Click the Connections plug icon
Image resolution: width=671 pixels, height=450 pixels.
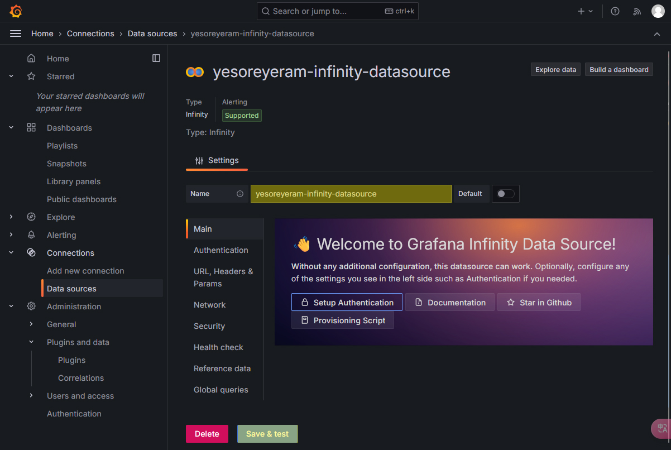[31, 253]
